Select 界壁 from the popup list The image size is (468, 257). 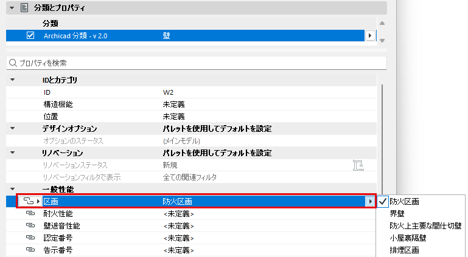coord(397,213)
